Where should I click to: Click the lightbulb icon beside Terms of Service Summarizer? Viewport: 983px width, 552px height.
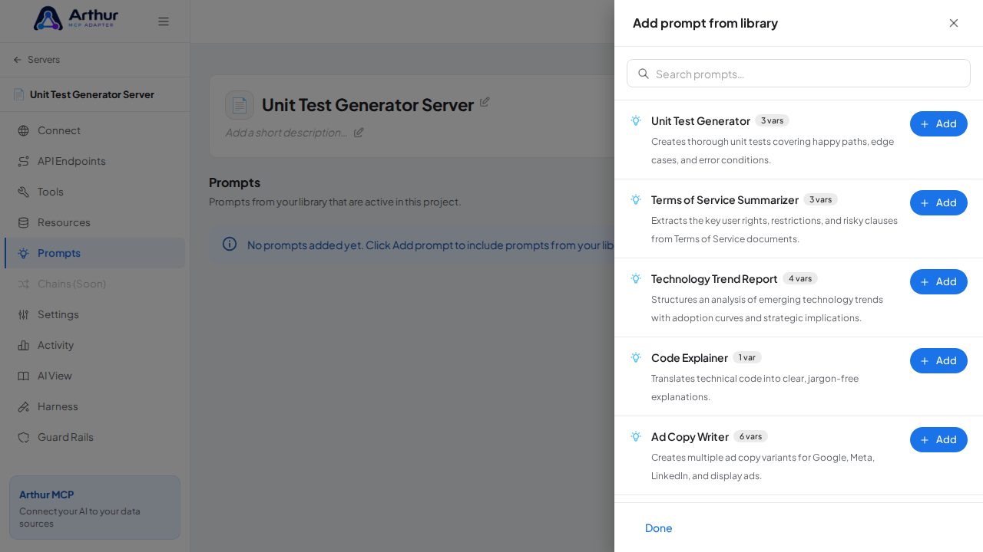coord(636,199)
